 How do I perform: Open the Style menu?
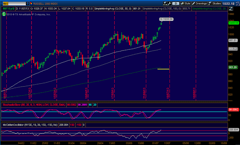click(x=185, y=3)
